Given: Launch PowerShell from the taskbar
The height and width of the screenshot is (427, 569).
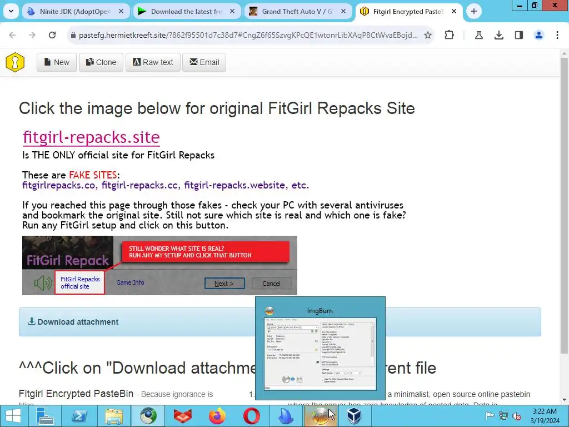Looking at the screenshot, I should coord(79,416).
